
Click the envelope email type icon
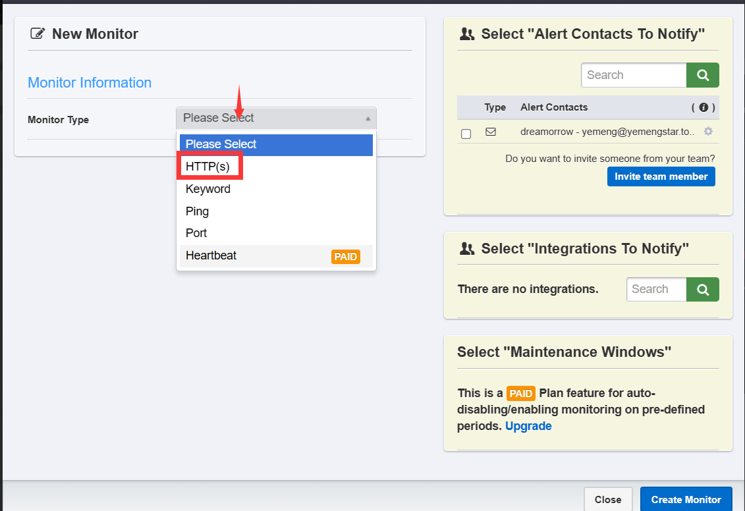click(491, 132)
